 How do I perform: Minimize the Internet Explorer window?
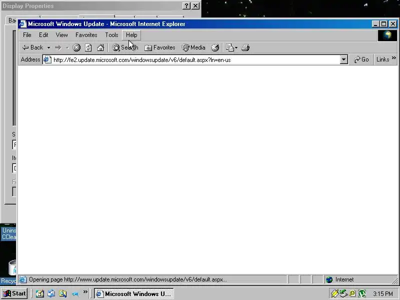pyautogui.click(x=375, y=24)
